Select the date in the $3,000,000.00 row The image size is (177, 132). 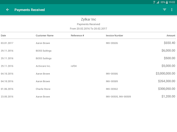pos(7,74)
